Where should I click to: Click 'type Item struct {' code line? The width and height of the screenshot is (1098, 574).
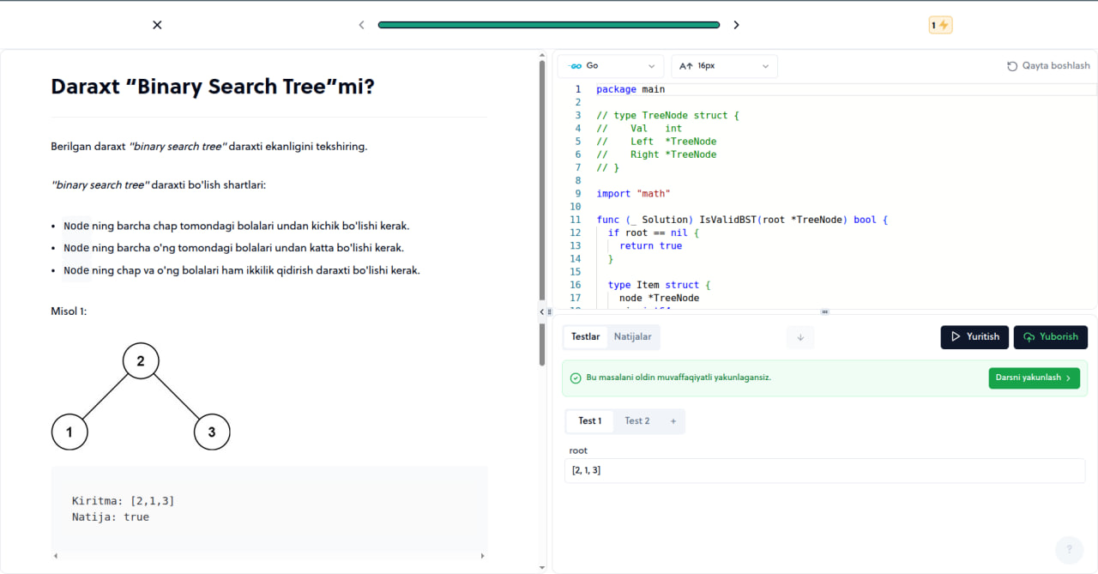pyautogui.click(x=659, y=285)
